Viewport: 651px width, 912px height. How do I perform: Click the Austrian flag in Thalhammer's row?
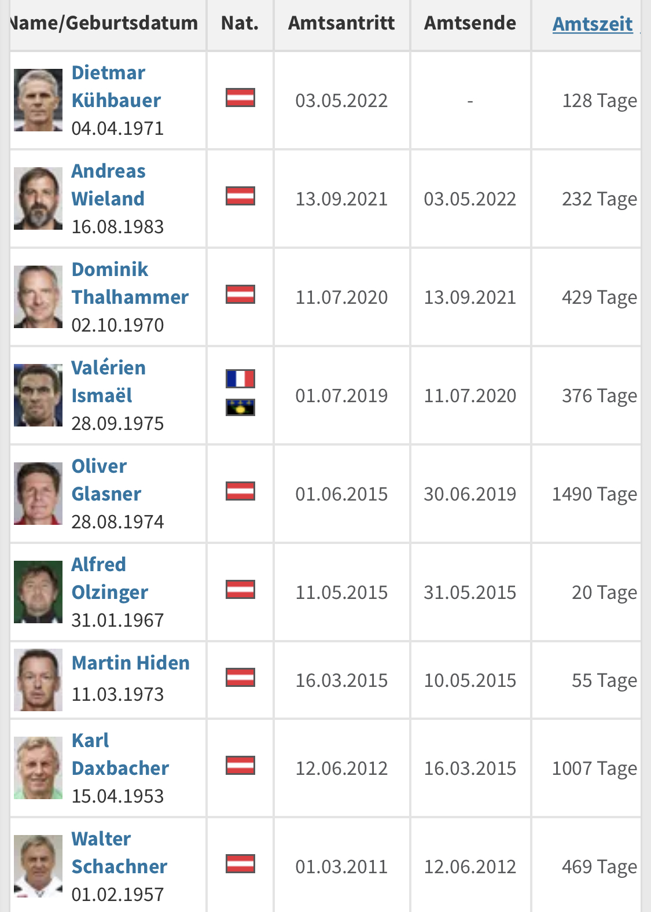pos(240,295)
